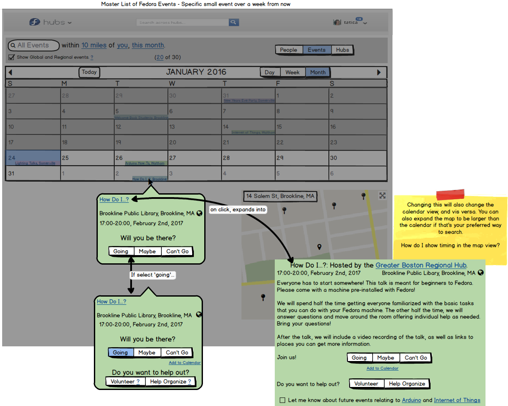The width and height of the screenshot is (508, 406).
Task: Check Show Global and Regional events
Action: (x=12, y=58)
